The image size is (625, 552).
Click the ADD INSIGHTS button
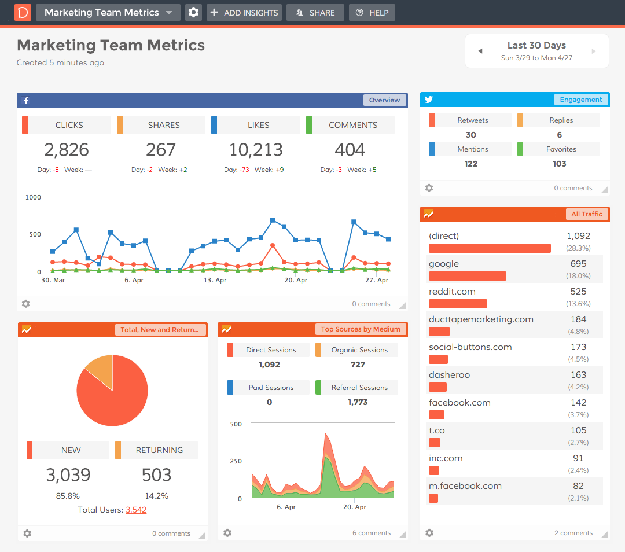pyautogui.click(x=244, y=13)
